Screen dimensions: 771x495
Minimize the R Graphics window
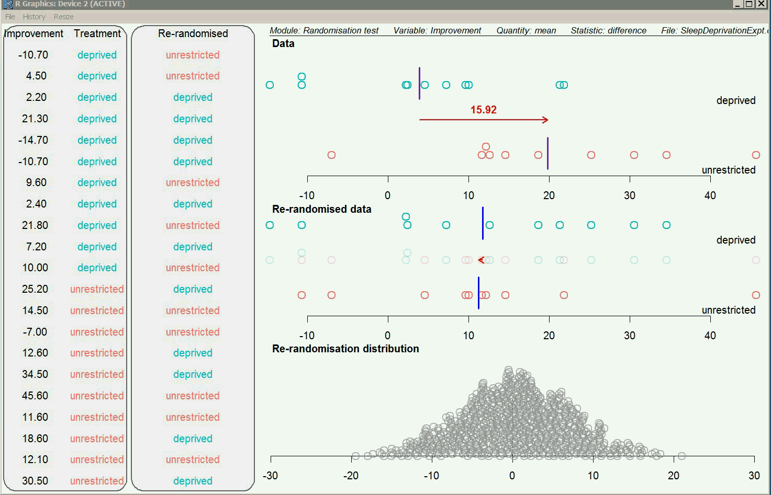point(738,4)
